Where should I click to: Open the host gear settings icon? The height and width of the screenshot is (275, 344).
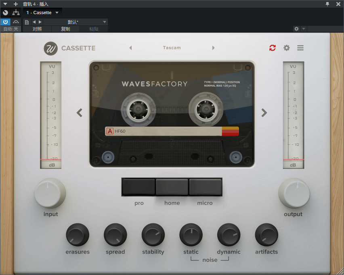[x=296, y=29]
